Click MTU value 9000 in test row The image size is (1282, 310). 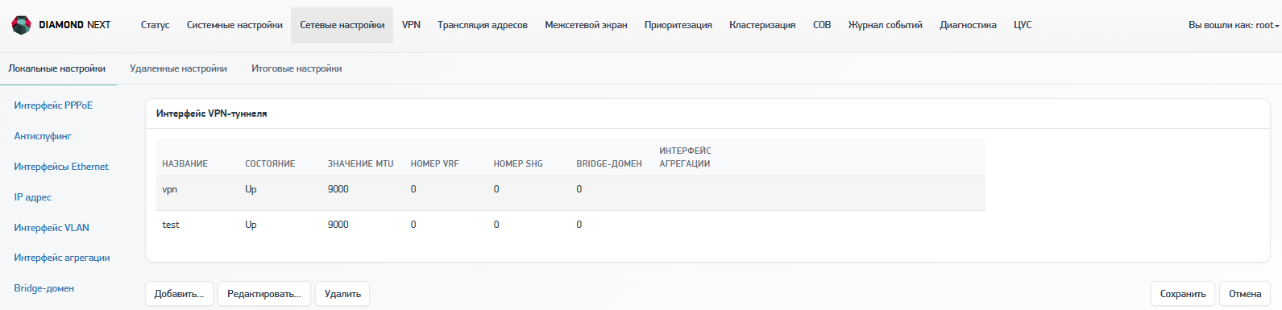point(338,225)
